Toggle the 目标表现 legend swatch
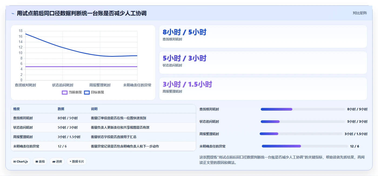Image resolution: width=378 pixels, height=176 pixels. coord(87,92)
